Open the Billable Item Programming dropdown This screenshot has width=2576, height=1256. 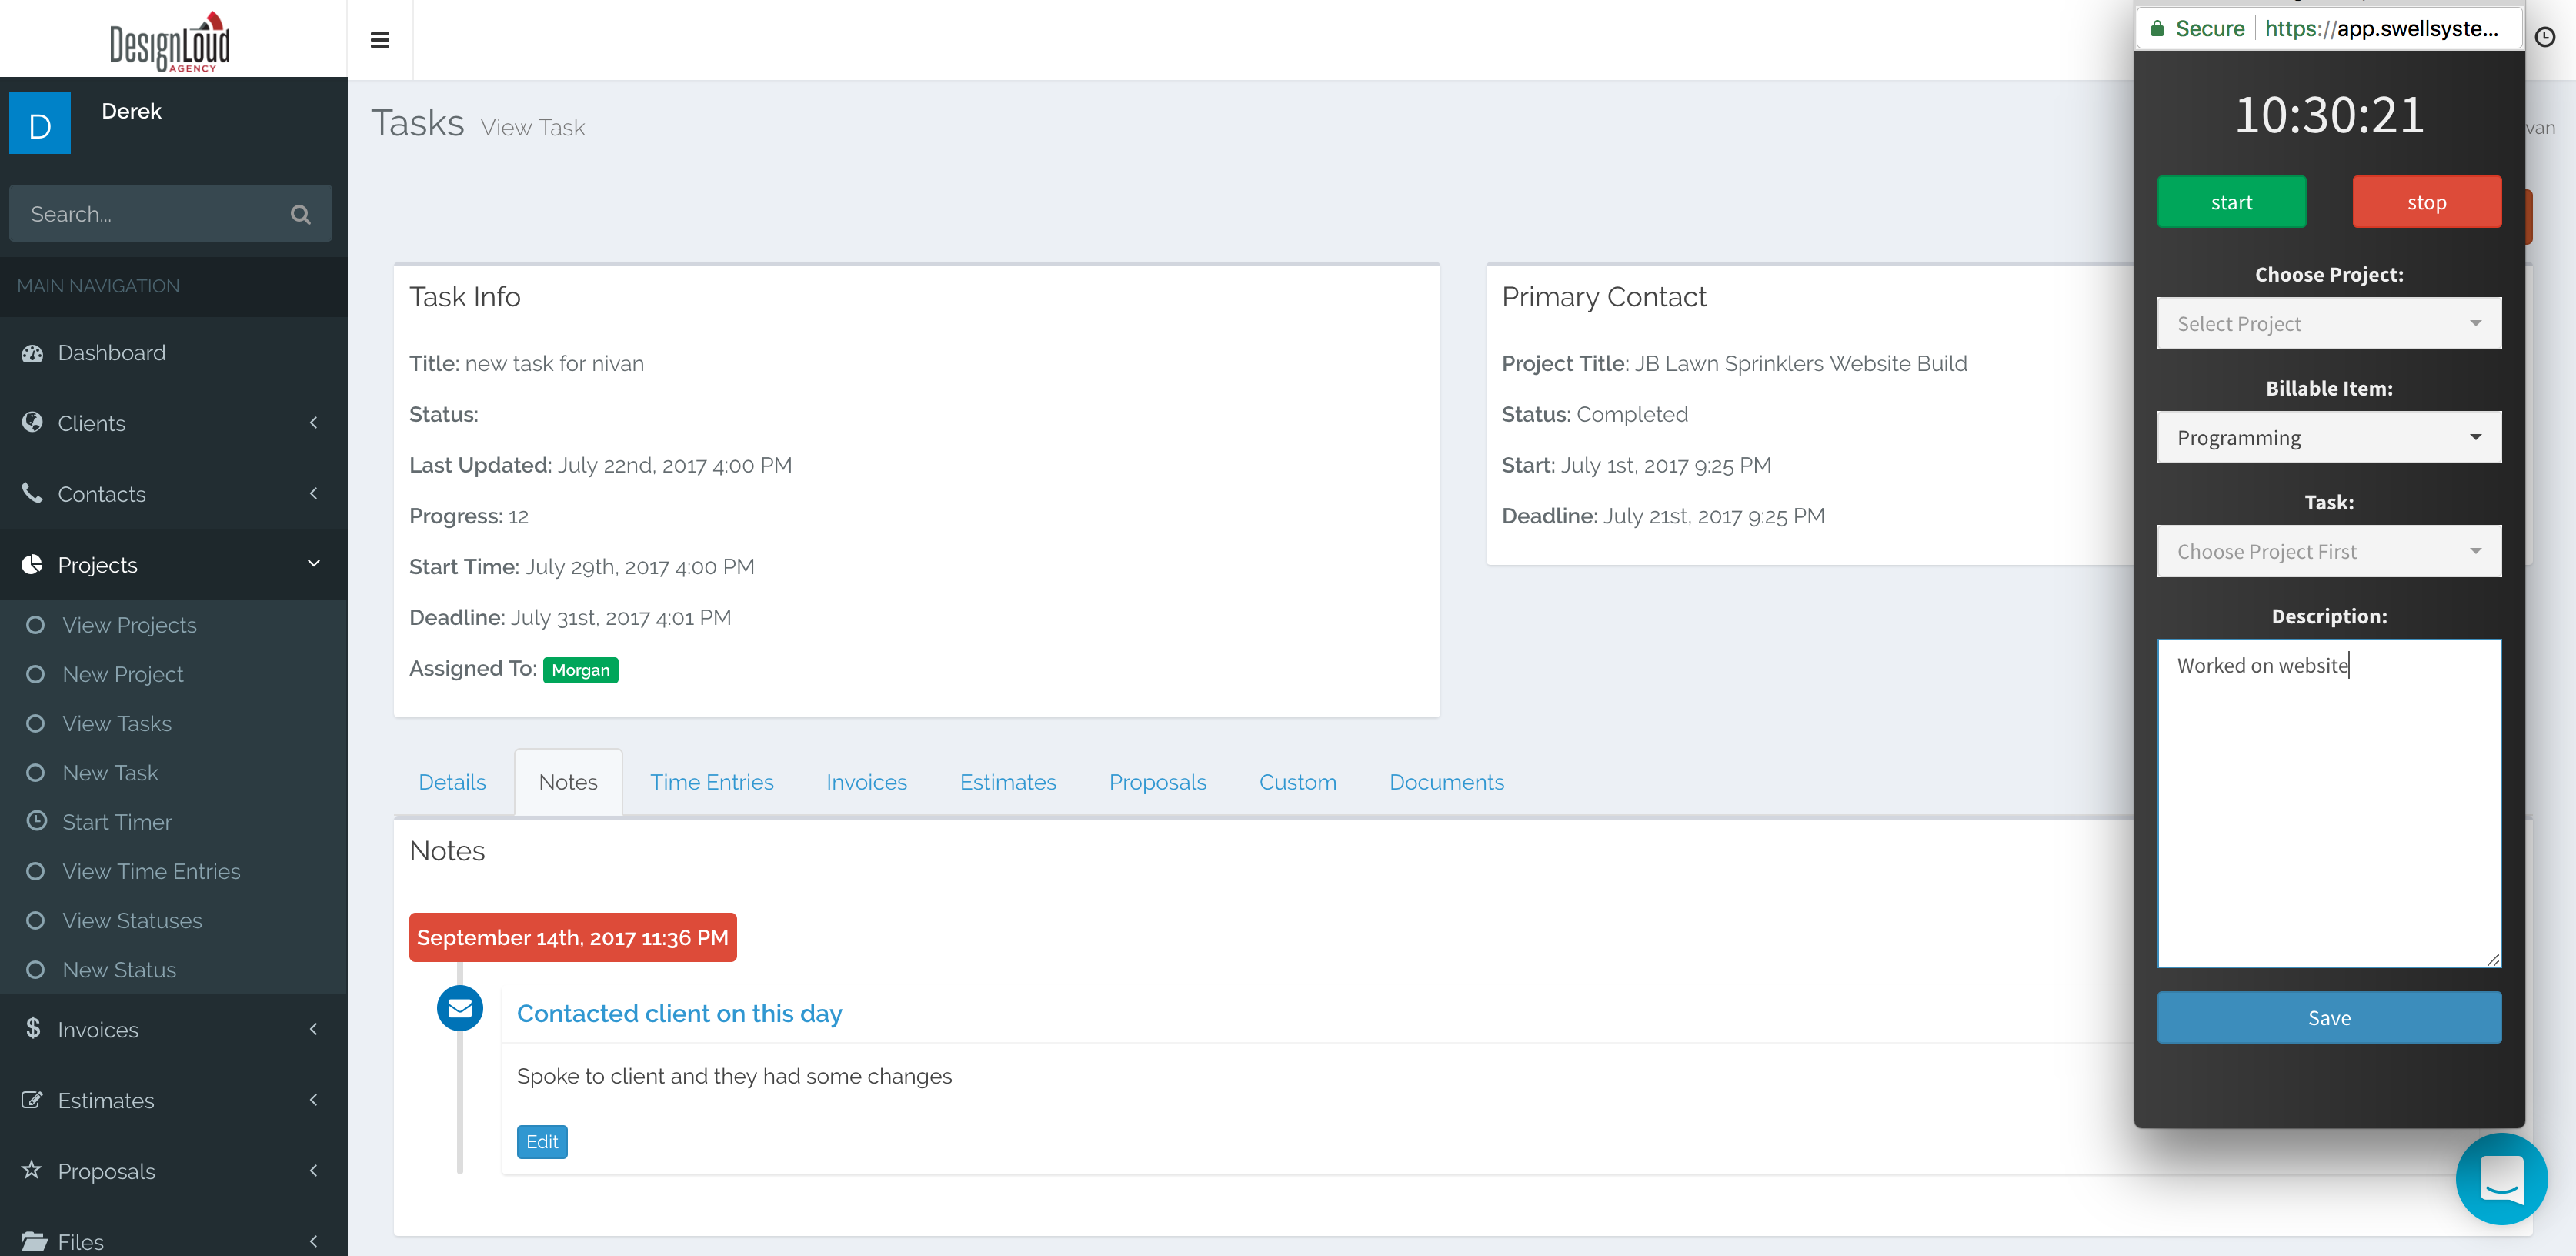(2328, 437)
